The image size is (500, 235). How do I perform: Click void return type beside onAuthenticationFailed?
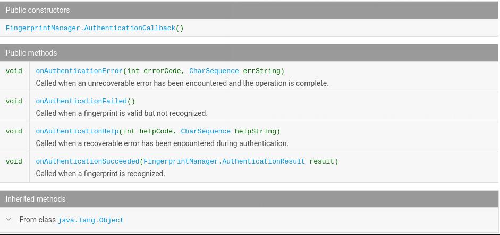(x=14, y=101)
